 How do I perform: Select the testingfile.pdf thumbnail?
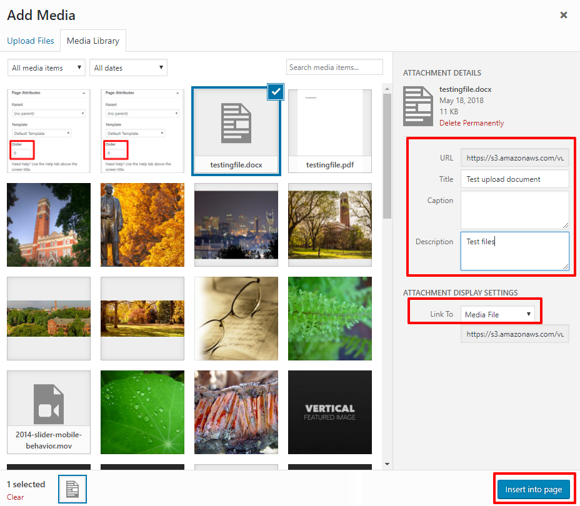(330, 131)
